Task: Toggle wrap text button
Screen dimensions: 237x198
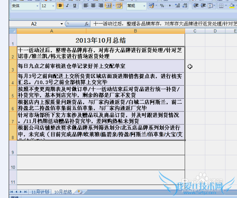Action: coord(119,6)
